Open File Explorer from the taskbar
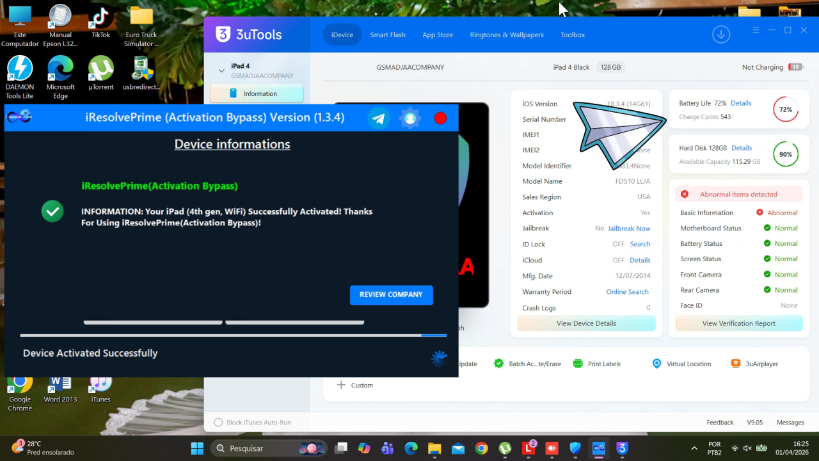The image size is (819, 461). pos(434,448)
